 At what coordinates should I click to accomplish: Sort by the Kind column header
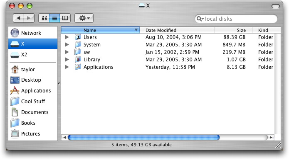coord(266,30)
